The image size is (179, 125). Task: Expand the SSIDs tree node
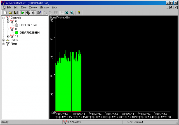point(3,40)
